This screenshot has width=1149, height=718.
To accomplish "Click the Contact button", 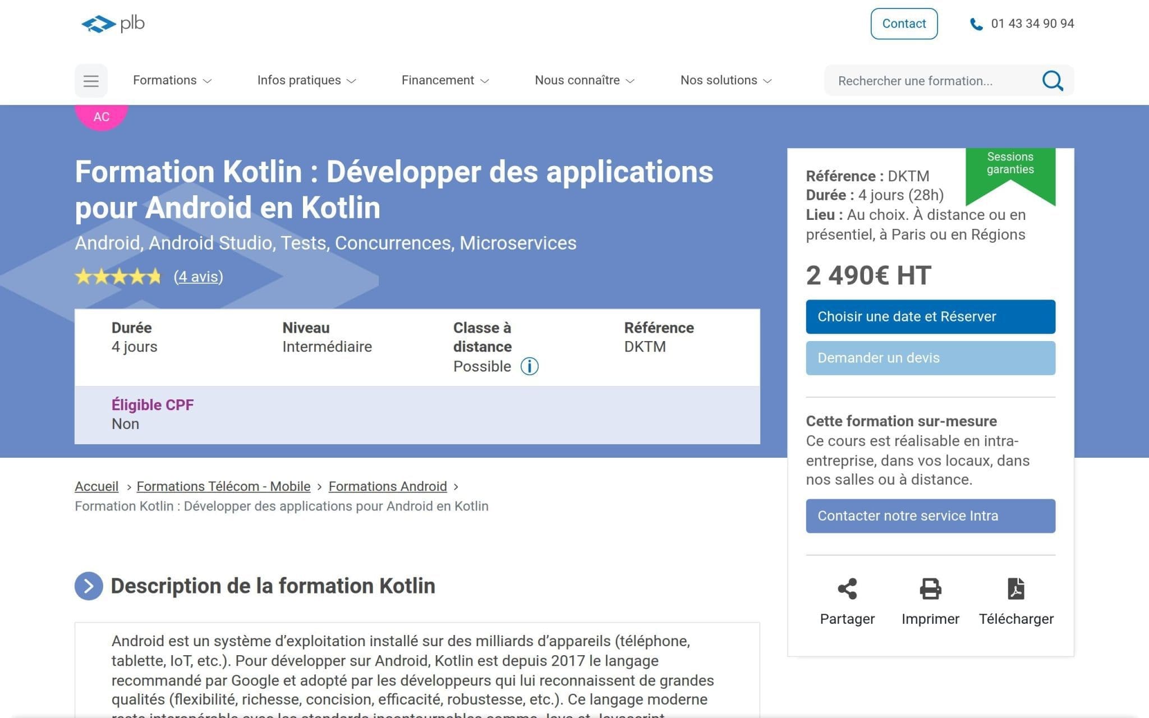I will coord(904,24).
